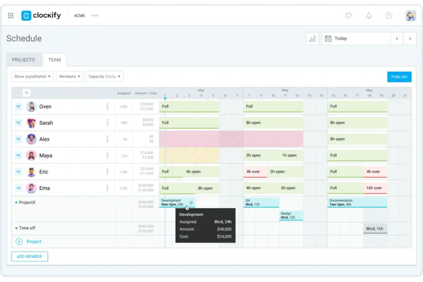Image resolution: width=423 pixels, height=282 pixels.
Task: Click Ema's 16h over capacity bar
Action: [375, 188]
